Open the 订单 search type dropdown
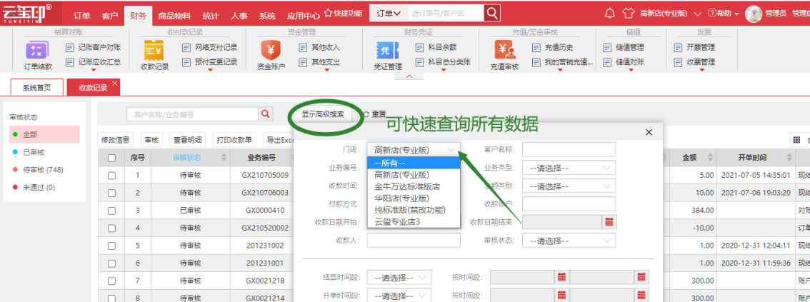810x302 pixels. tap(389, 13)
